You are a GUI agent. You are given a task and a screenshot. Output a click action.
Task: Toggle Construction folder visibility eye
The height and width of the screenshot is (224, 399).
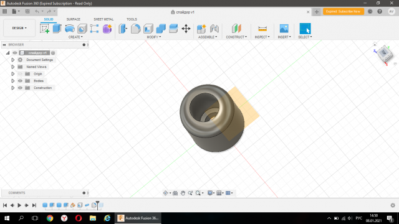[x=20, y=88]
